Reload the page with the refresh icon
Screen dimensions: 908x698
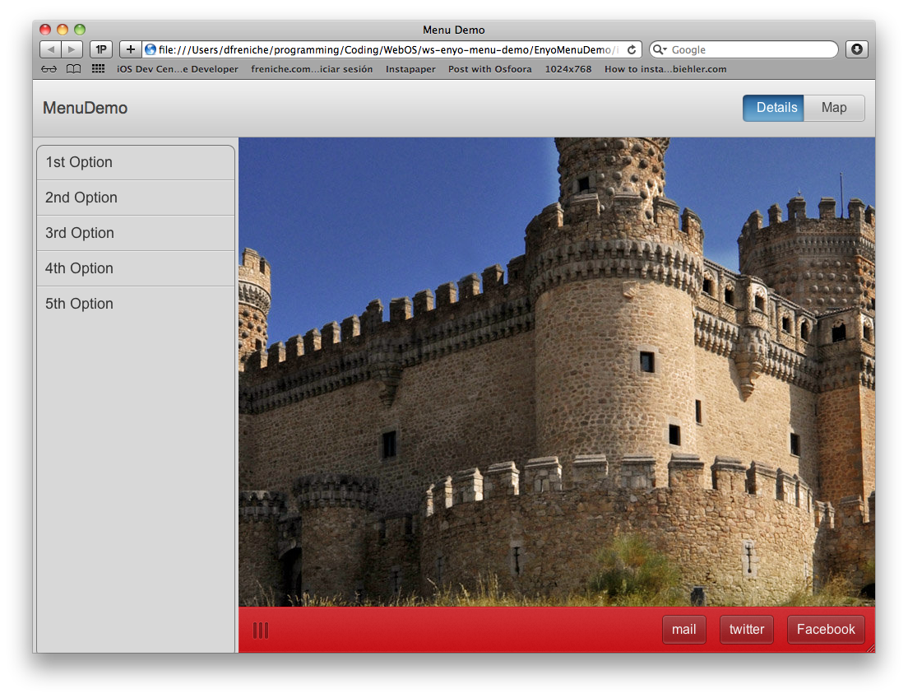click(632, 49)
